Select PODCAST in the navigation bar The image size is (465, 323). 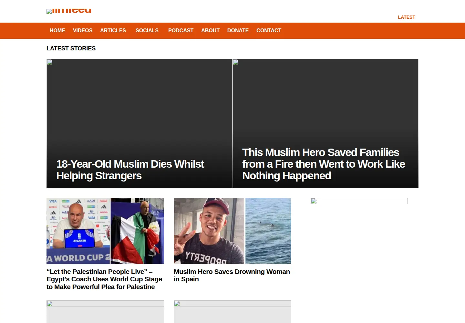click(x=181, y=30)
